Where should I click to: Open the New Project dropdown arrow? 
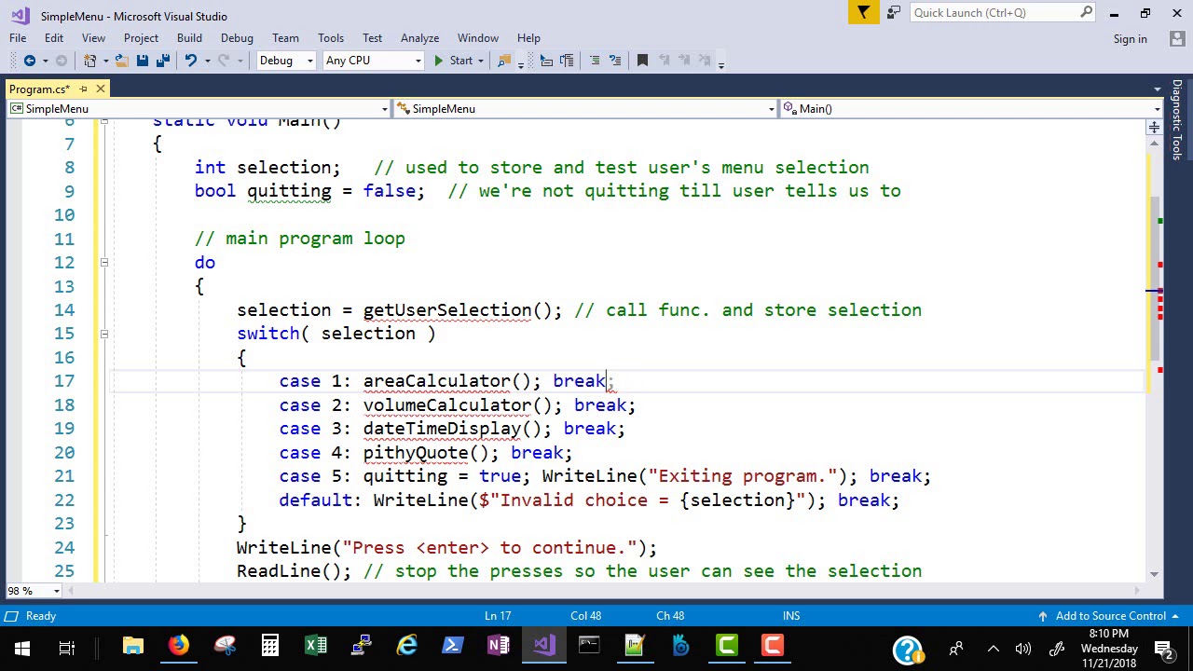pyautogui.click(x=105, y=61)
